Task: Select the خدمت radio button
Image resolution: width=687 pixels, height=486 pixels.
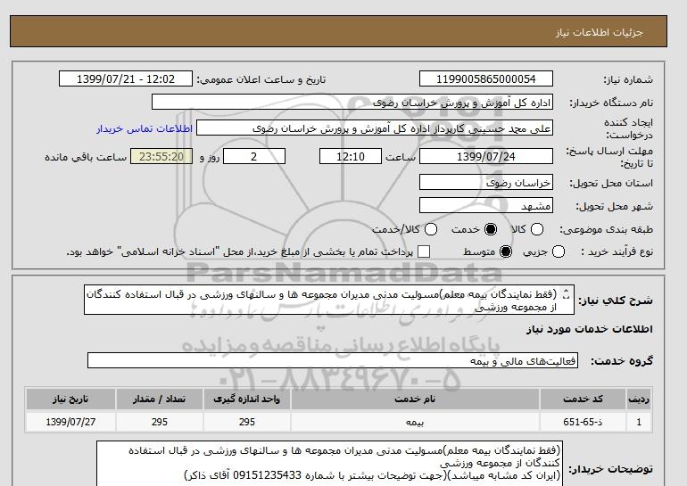Action: [491, 229]
